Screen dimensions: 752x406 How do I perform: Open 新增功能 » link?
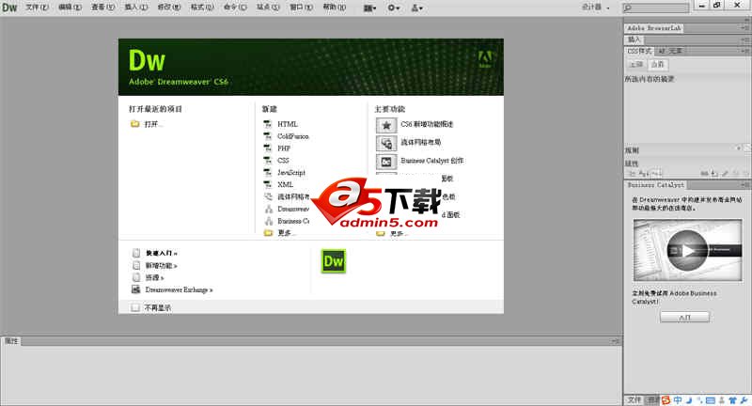(162, 266)
